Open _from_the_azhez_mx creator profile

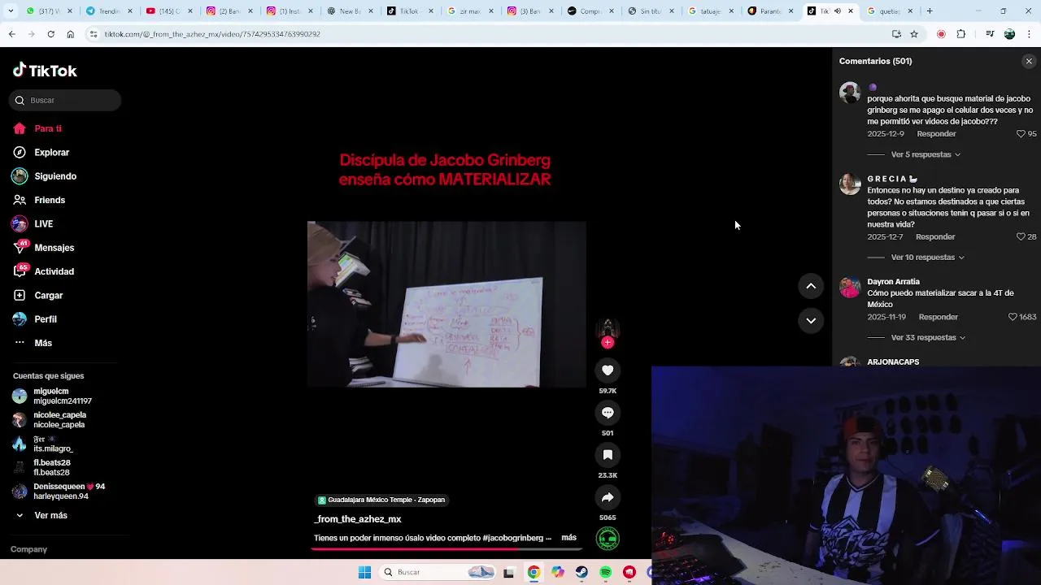click(358, 519)
